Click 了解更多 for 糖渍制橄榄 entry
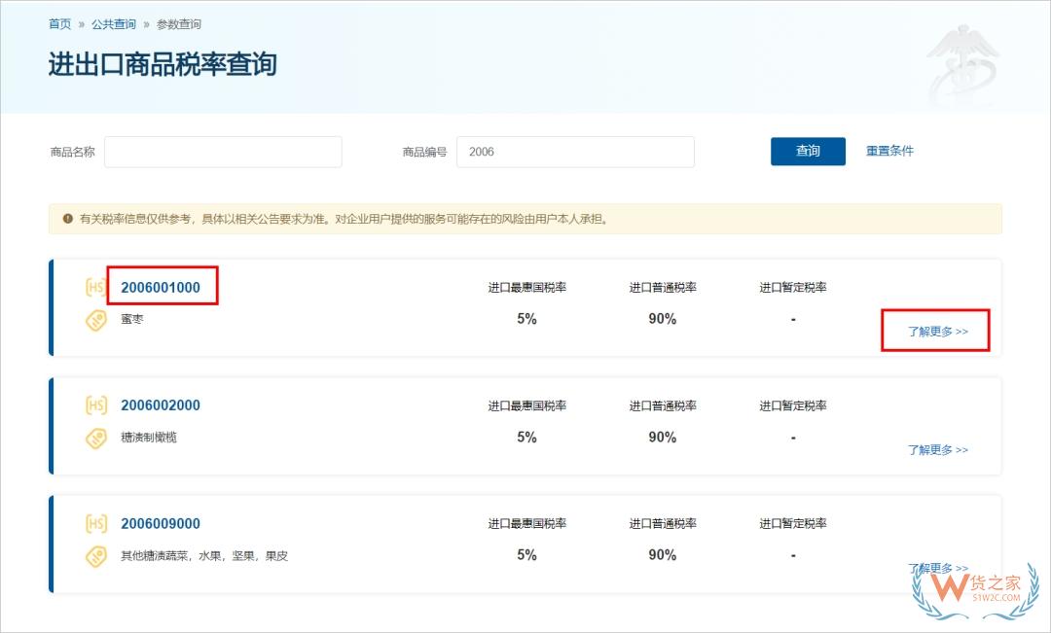The width and height of the screenshot is (1051, 633). click(937, 450)
